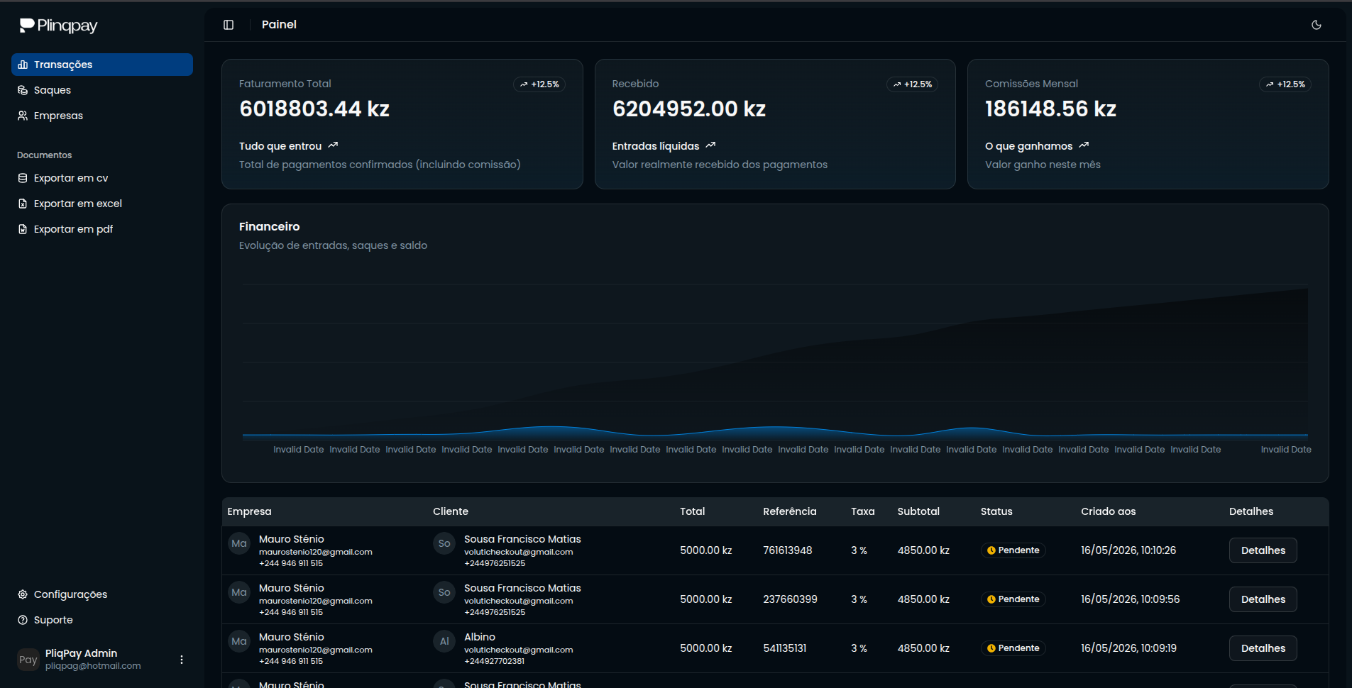Viewport: 1352px width, 688px height.
Task: Open the Transações menu item
Action: click(102, 65)
